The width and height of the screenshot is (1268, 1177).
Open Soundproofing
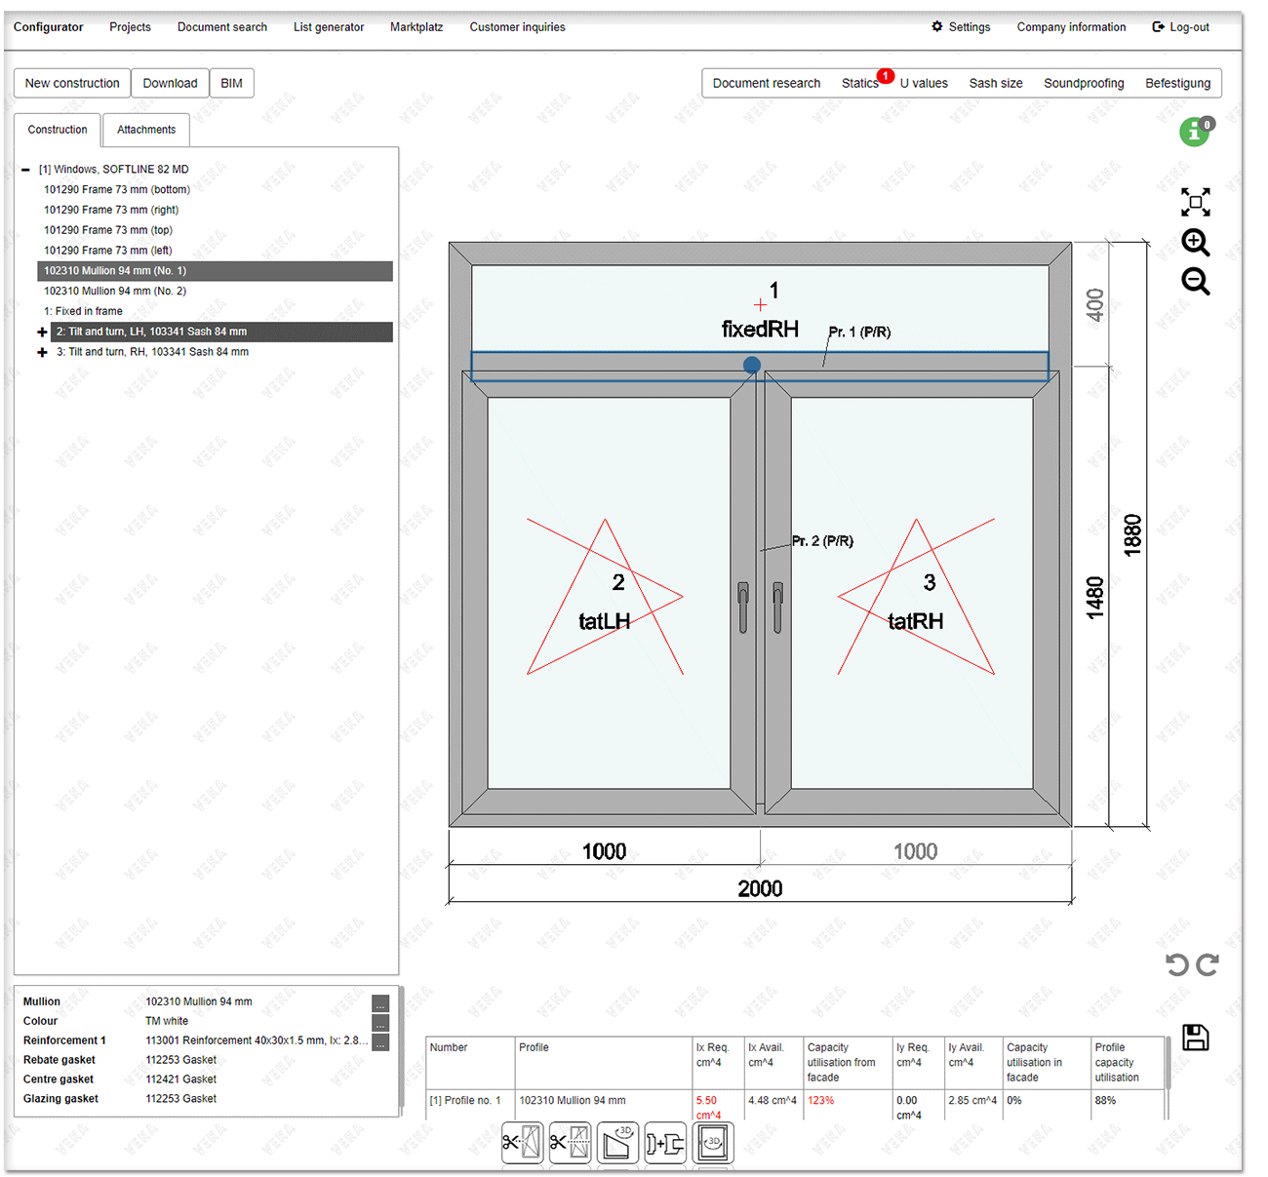[1084, 84]
